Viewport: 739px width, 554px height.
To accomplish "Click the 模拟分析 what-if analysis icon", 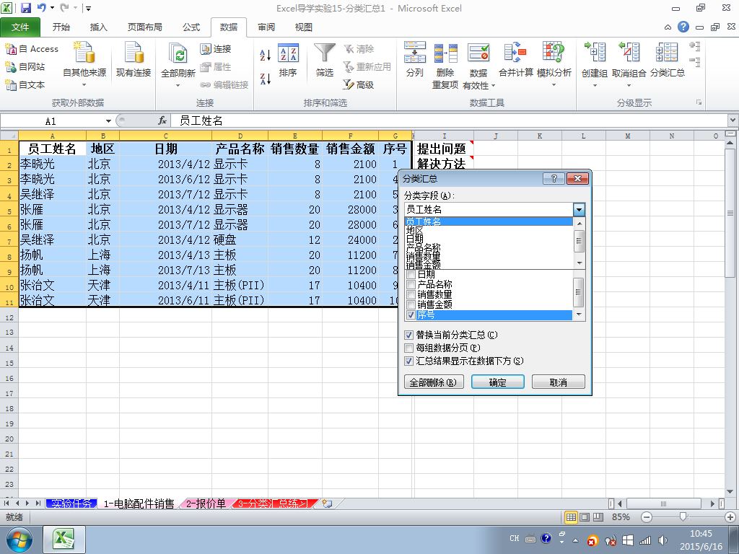I will [554, 52].
